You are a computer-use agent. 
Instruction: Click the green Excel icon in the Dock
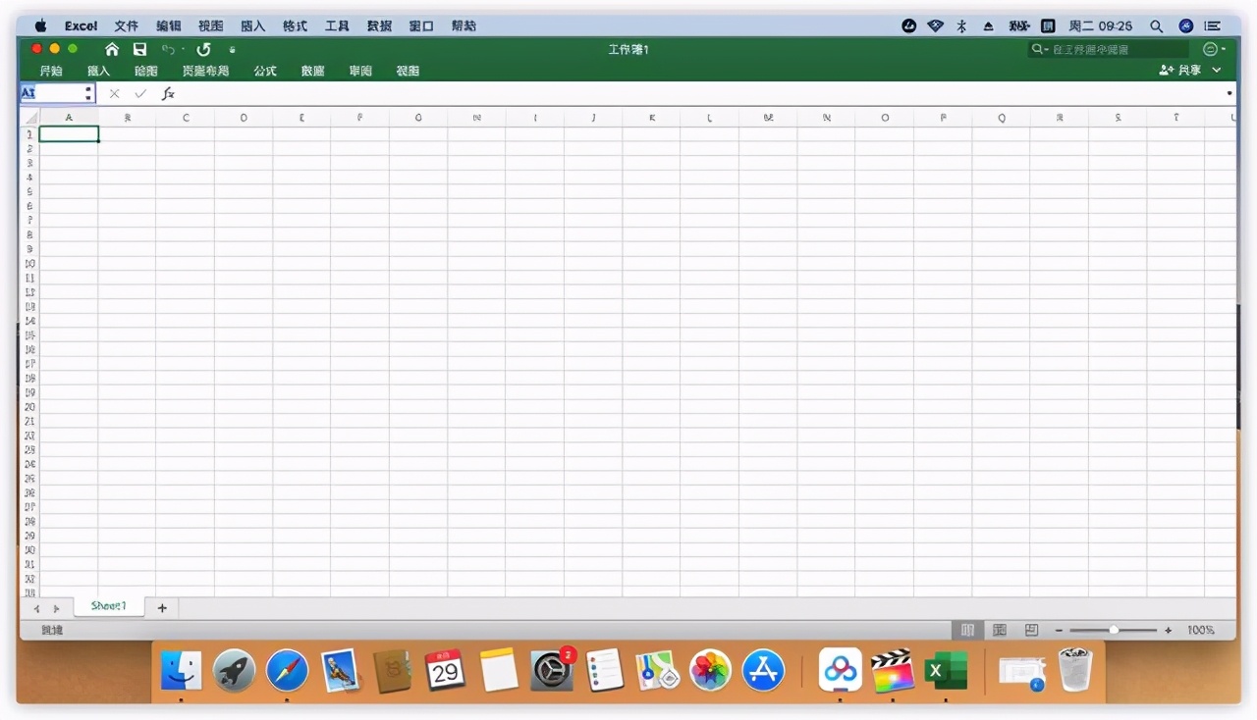946,671
